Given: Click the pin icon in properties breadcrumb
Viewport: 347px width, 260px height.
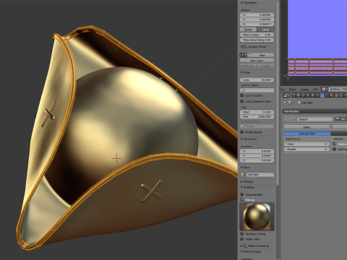Looking at the screenshot, I should pyautogui.click(x=285, y=103).
